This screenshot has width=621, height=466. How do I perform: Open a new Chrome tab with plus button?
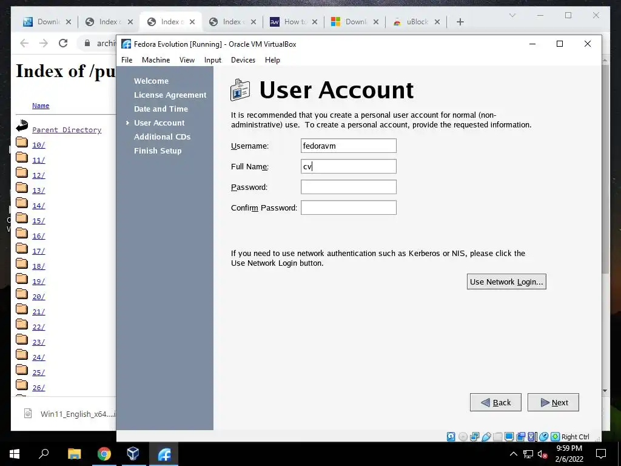tap(460, 22)
